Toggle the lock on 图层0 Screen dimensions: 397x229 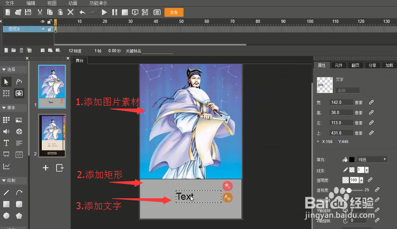point(50,29)
